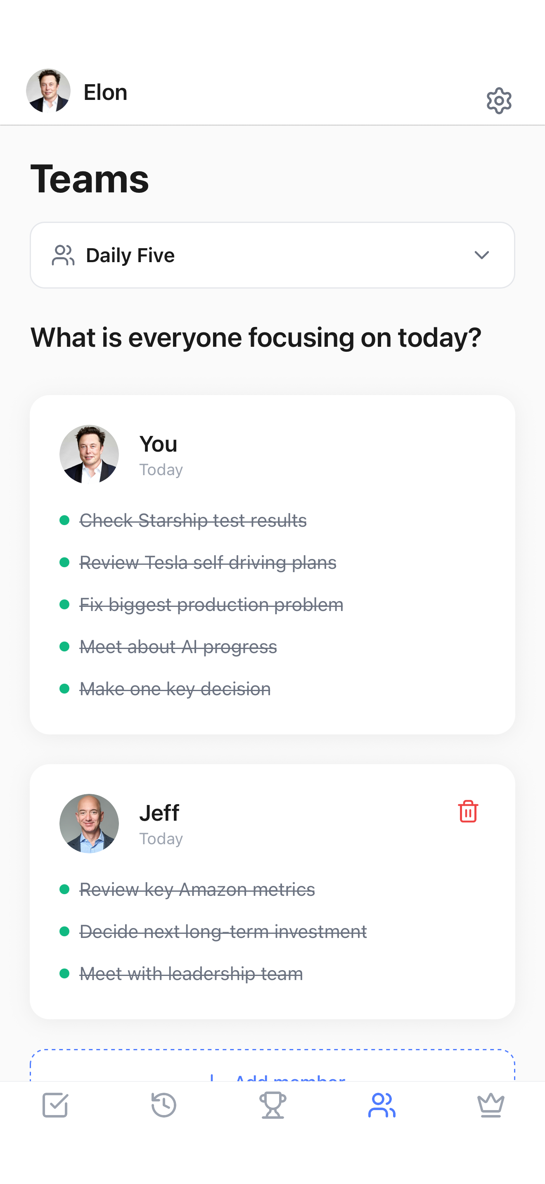This screenshot has height=1184, width=545.
Task: Toggle task Fix biggest production problem
Action: (211, 604)
